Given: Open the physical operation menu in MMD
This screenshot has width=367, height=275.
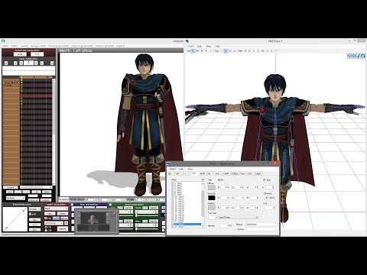Looking at the screenshot, I should (82, 46).
